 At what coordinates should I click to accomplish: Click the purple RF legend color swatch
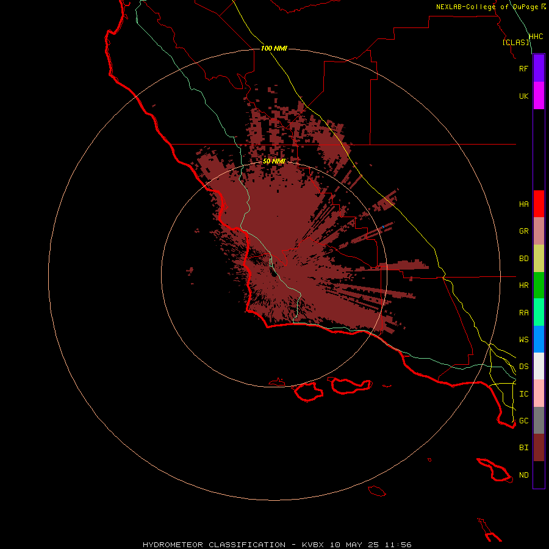(539, 68)
